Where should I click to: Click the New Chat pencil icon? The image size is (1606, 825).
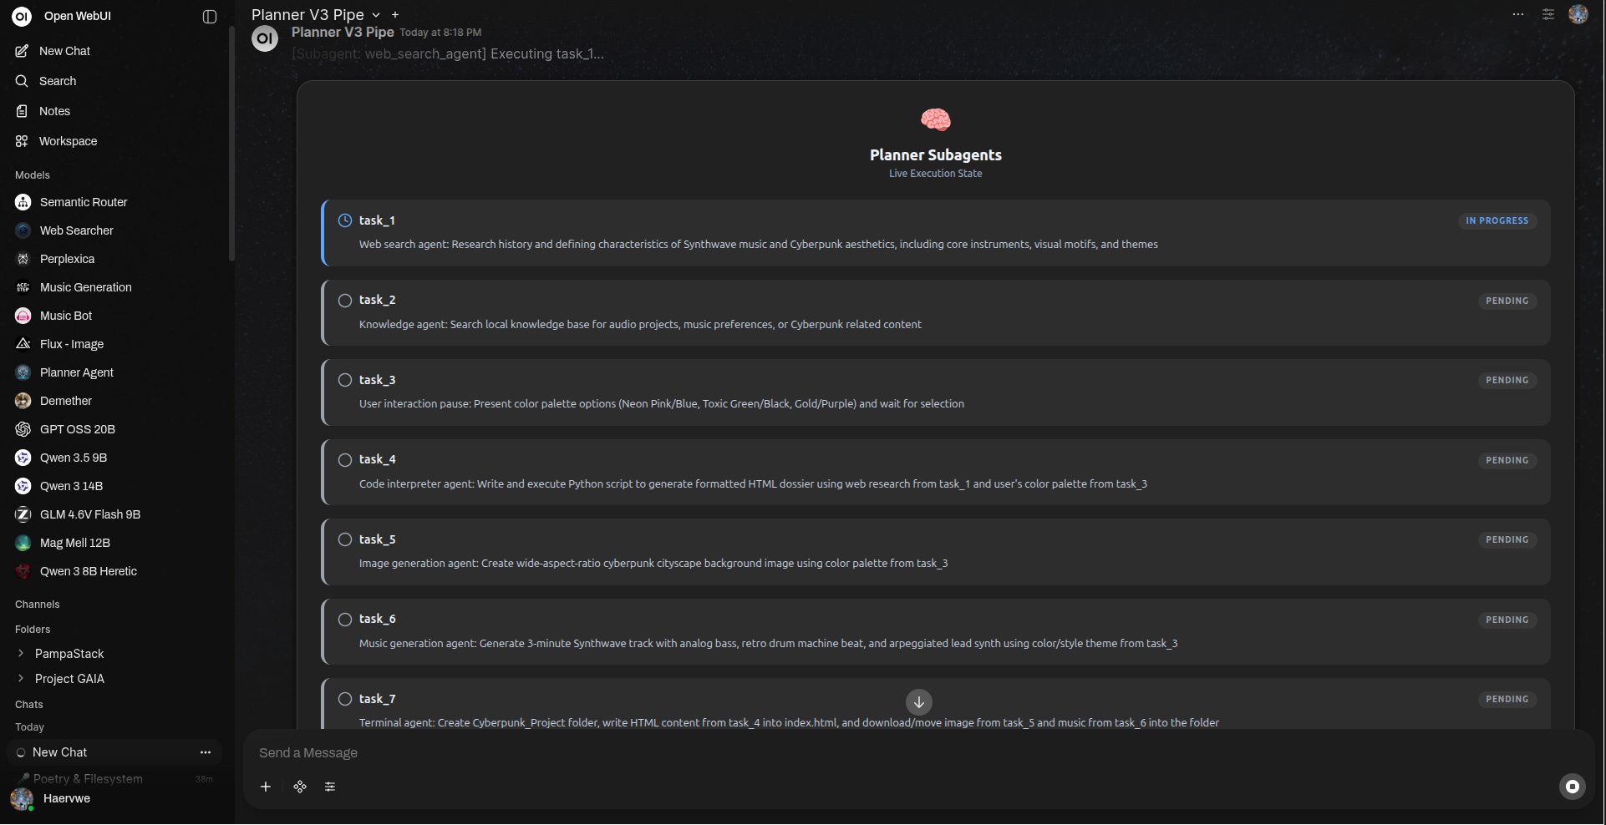tap(23, 51)
